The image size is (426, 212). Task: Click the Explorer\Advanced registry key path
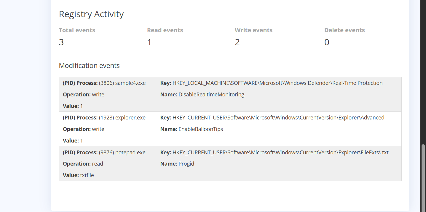coord(278,118)
